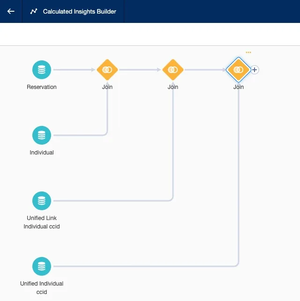Click the Join label under the first node
The image size is (300, 301).
tap(107, 87)
